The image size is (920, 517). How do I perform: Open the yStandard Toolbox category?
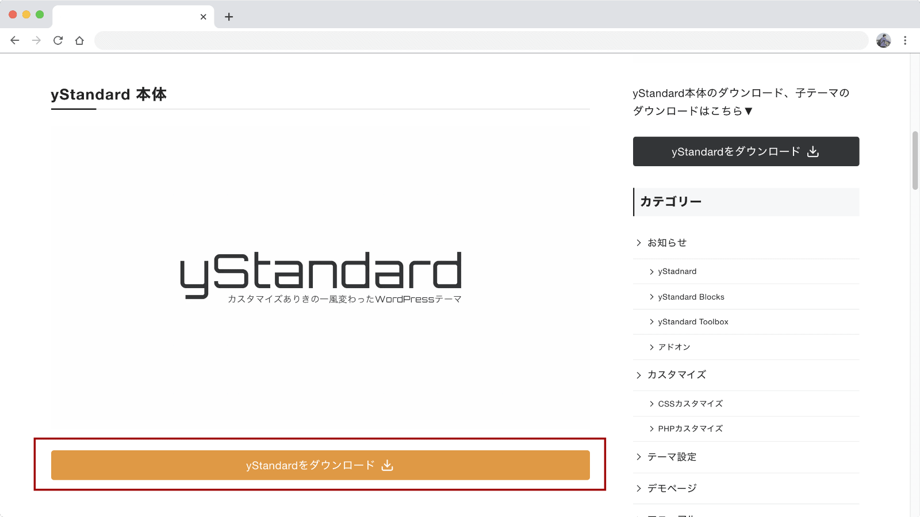click(693, 322)
